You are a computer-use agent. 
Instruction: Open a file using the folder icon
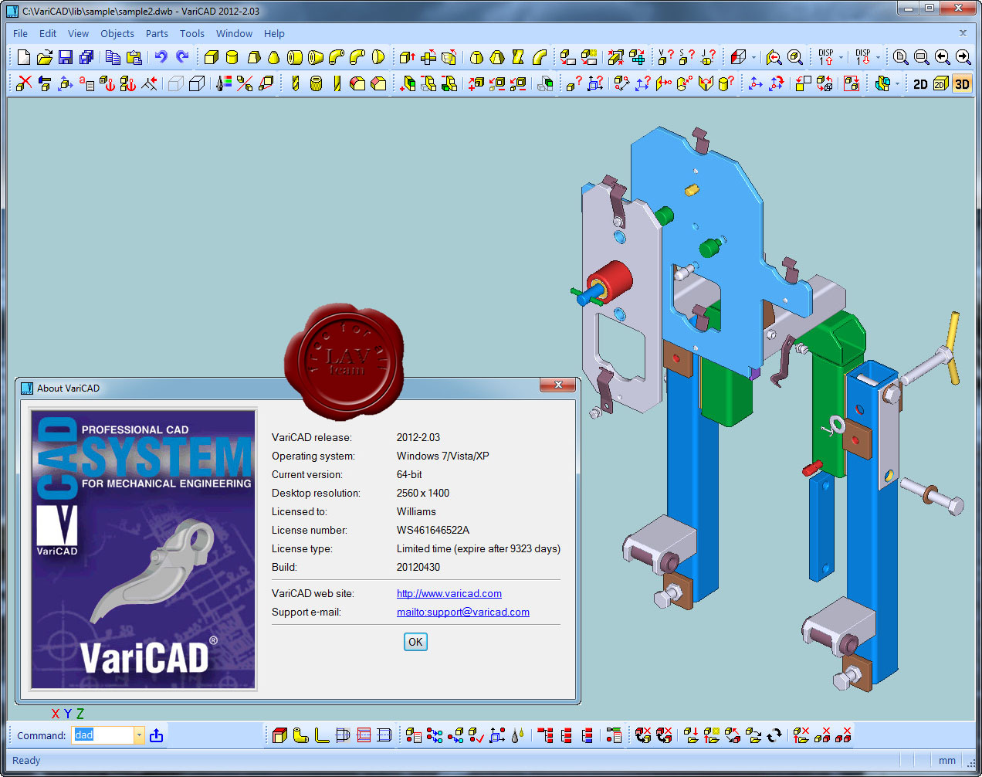click(45, 57)
